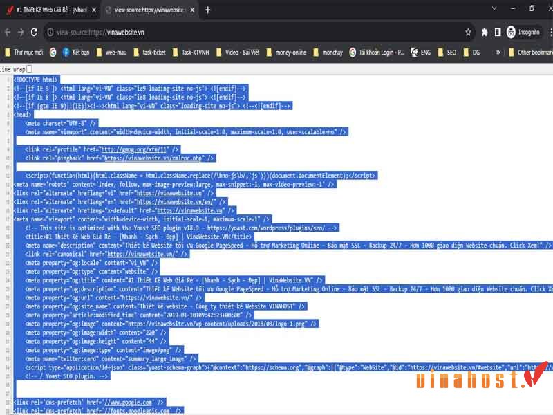
Task: Open the Task-KTVNH bookmark folder
Action: coord(191,53)
